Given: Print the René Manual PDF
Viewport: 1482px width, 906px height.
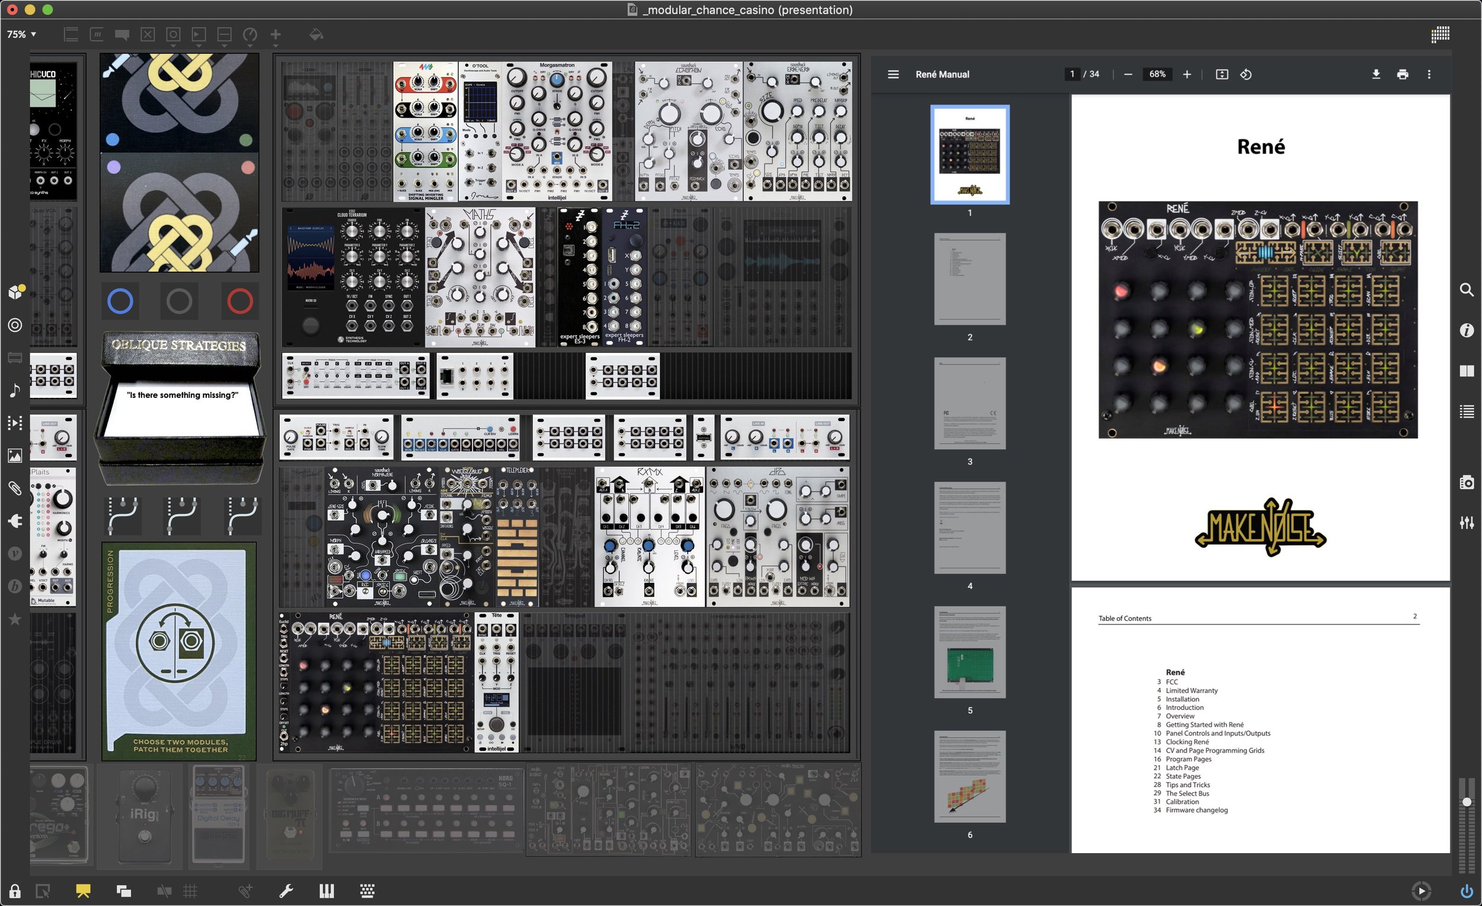Looking at the screenshot, I should tap(1403, 75).
